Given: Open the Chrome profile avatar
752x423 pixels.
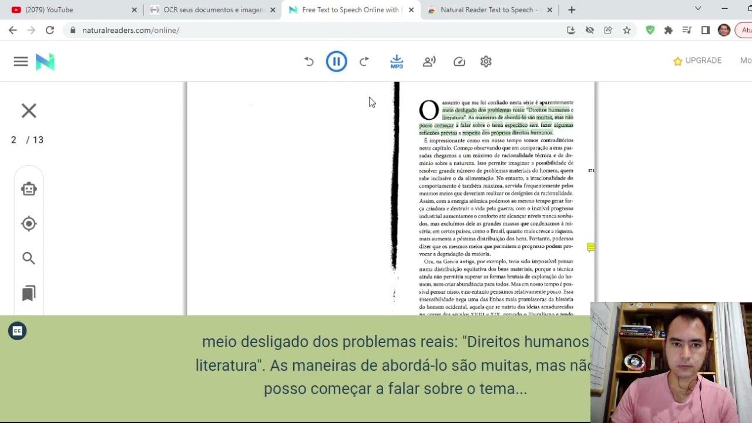Looking at the screenshot, I should [724, 30].
